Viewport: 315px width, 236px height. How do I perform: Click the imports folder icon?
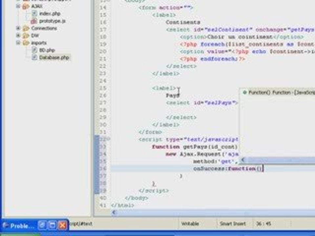click(x=26, y=43)
